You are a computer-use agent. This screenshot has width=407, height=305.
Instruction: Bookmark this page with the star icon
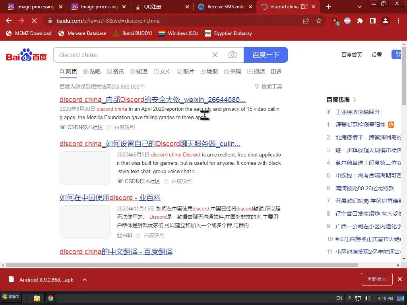pyautogui.click(x=319, y=21)
